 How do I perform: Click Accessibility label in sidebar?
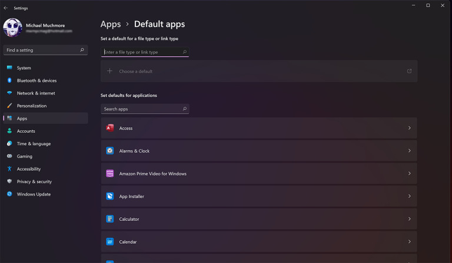[29, 169]
